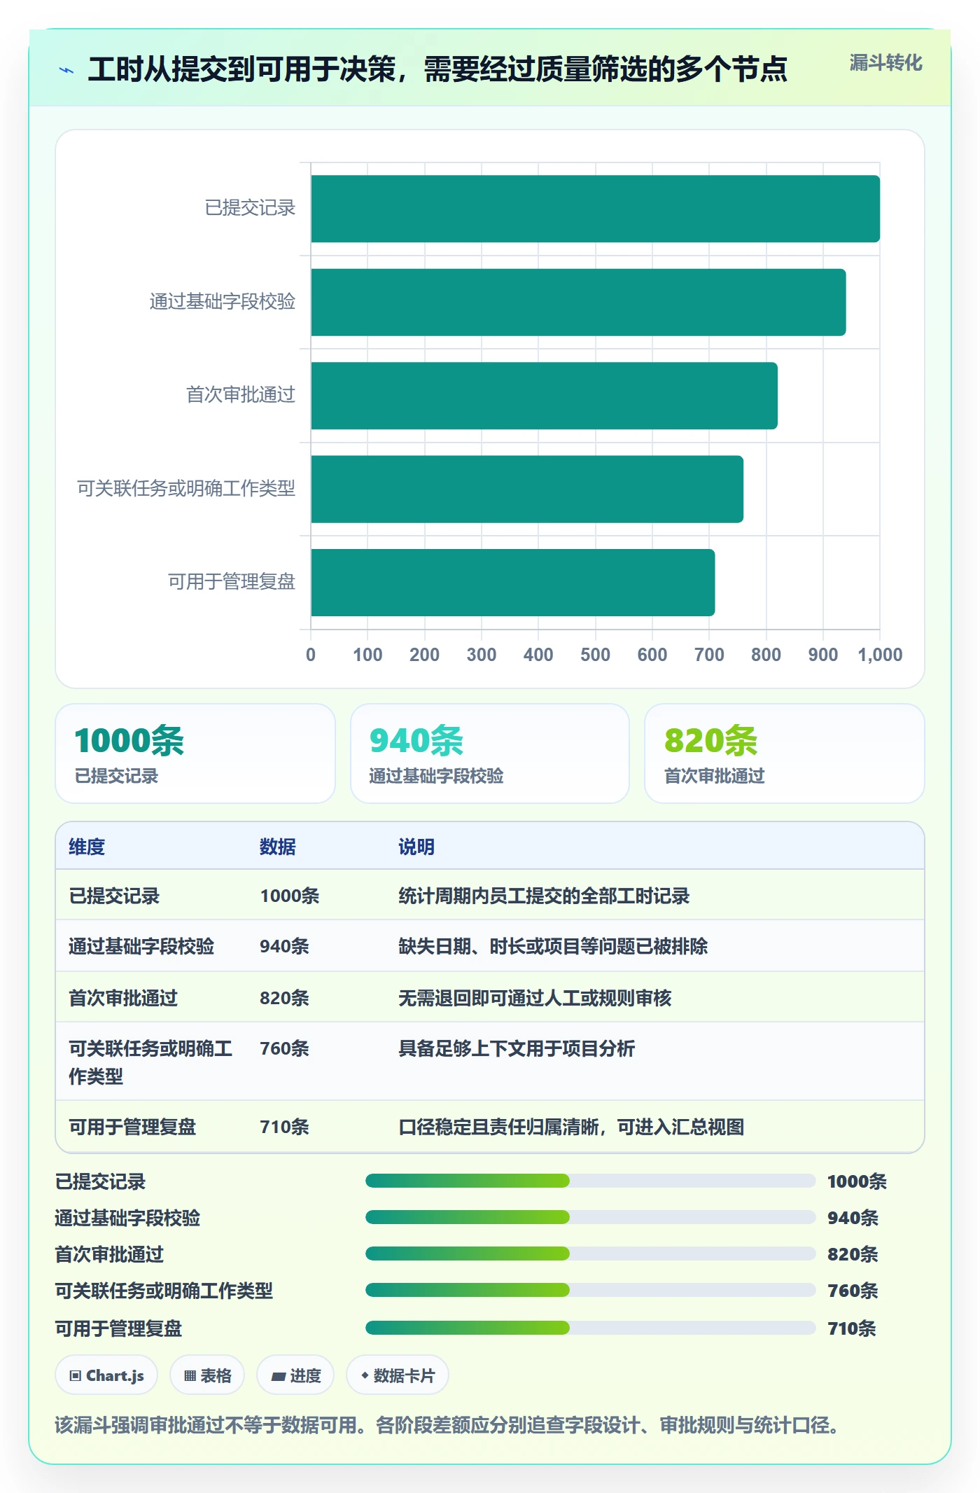Select the 710条 table cell
Screen dimensions: 980x1493
click(284, 1127)
